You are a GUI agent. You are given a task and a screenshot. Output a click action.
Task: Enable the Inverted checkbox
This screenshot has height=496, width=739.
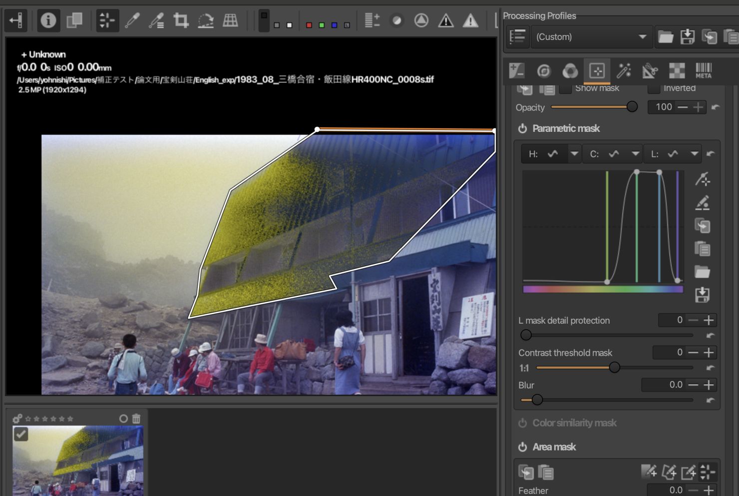click(654, 88)
